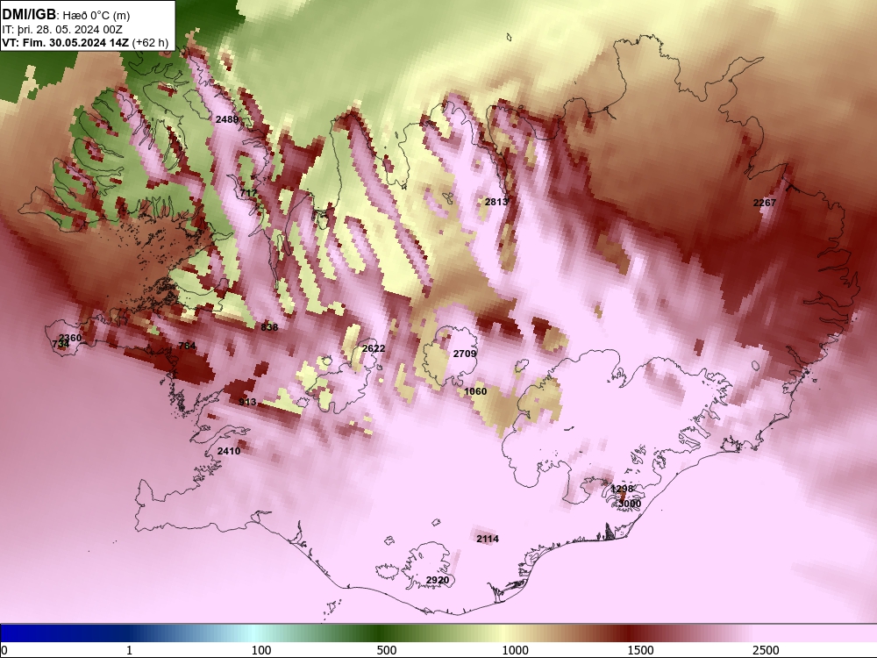The width and height of the screenshot is (877, 658).
Task: Click the 1000 tick label on the legend
Action: 515,650
